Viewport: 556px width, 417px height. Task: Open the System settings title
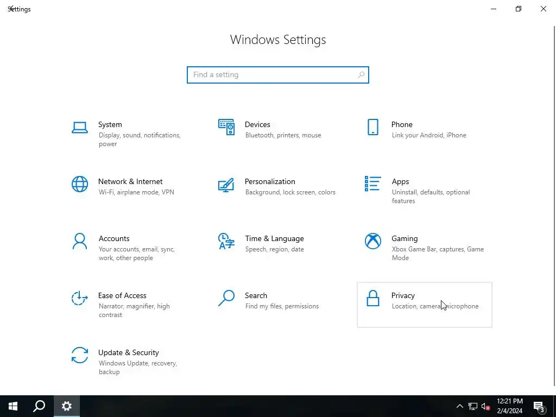click(110, 124)
